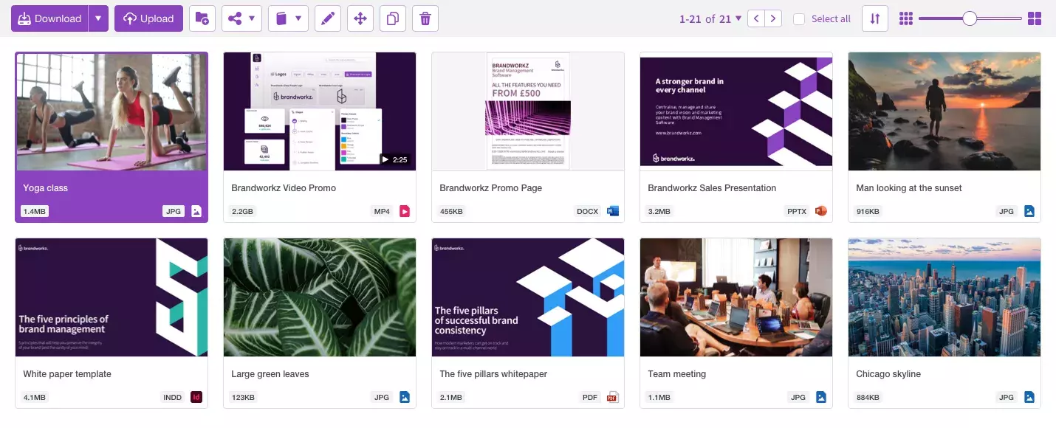
Task: Click the 'White paper template' title
Action: [67, 374]
